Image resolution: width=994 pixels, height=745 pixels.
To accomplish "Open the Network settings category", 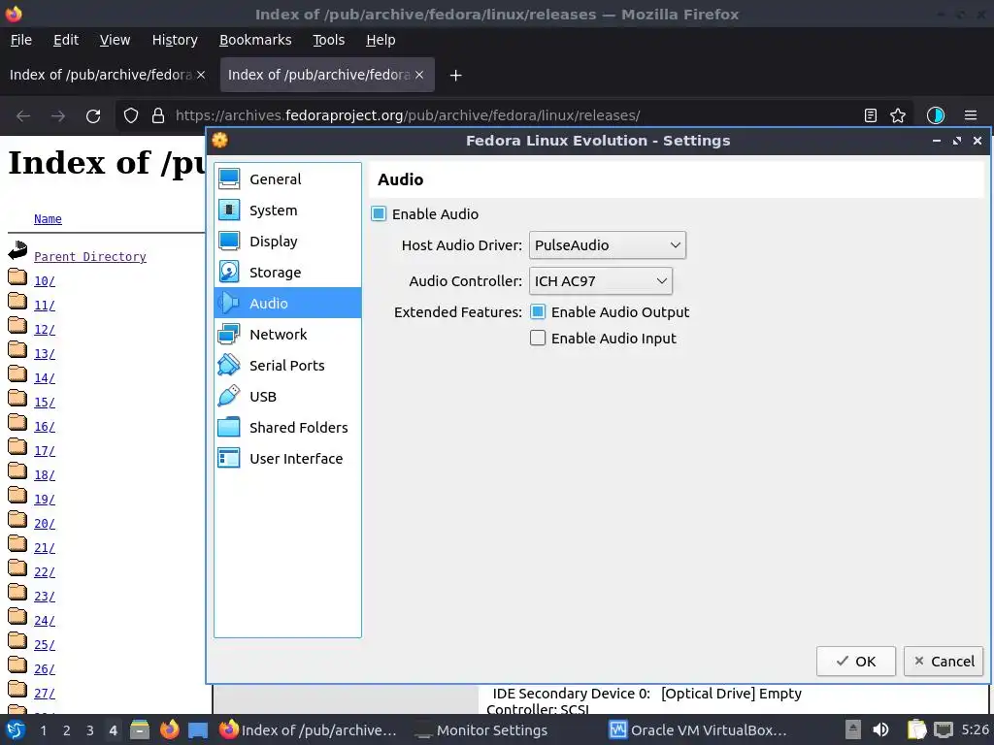I will point(287,335).
